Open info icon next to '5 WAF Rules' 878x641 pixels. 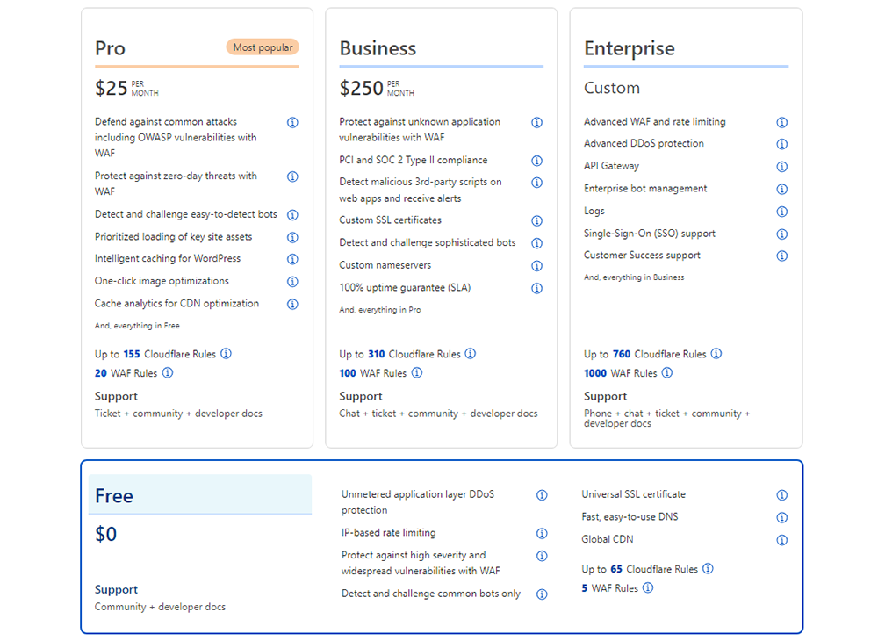pyautogui.click(x=648, y=588)
